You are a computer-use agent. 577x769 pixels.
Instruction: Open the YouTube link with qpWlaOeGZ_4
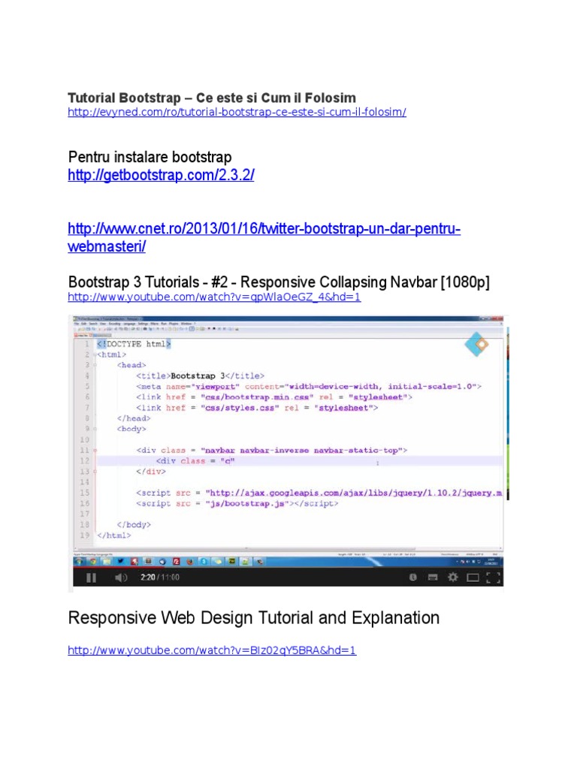(x=214, y=297)
